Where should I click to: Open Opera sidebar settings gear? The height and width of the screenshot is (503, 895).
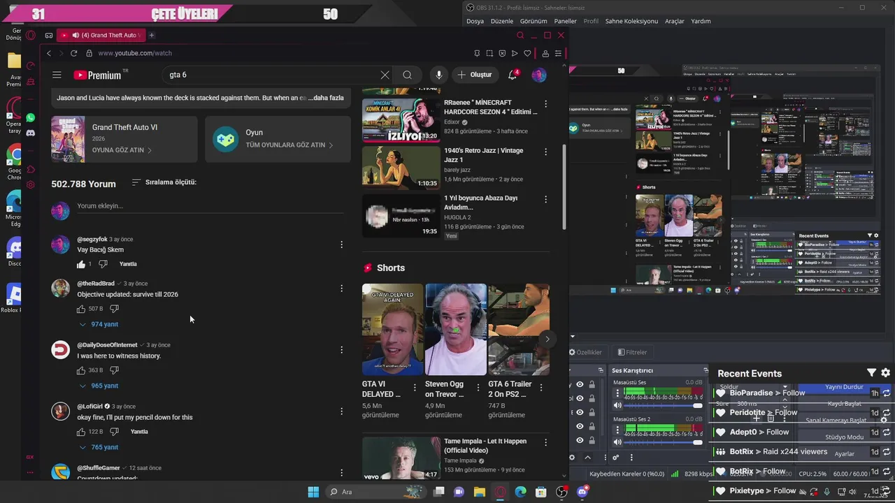click(x=30, y=184)
